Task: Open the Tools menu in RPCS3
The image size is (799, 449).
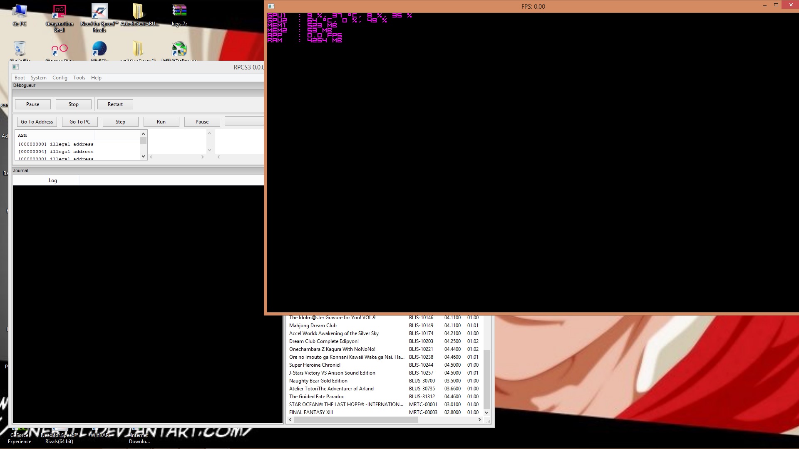Action: [79, 78]
